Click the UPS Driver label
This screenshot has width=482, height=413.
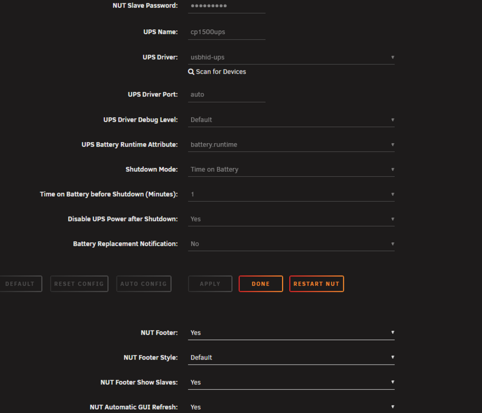click(160, 57)
